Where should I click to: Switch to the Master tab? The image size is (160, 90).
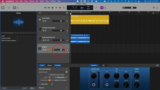tap(49, 65)
